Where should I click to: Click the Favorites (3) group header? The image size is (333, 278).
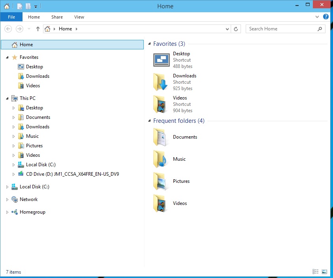coord(169,44)
